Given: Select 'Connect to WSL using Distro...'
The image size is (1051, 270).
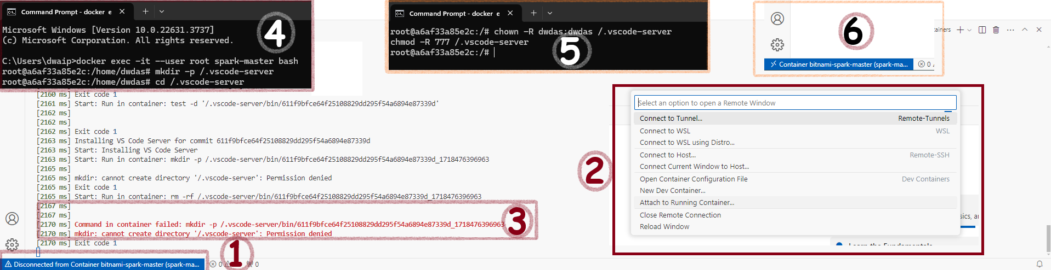Looking at the screenshot, I should (794, 142).
